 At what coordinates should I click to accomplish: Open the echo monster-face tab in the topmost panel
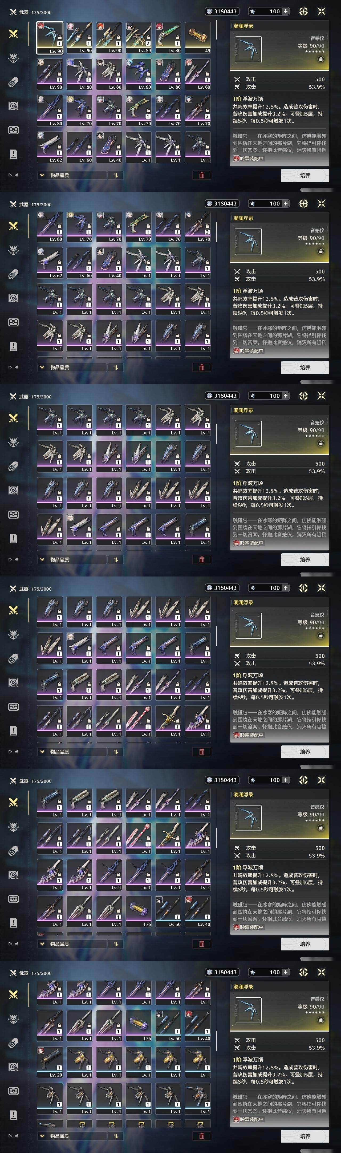(x=13, y=58)
